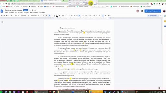Open the Вставка menu
Image resolution: width=166 pixels, height=93 pixels.
(x=21, y=12)
